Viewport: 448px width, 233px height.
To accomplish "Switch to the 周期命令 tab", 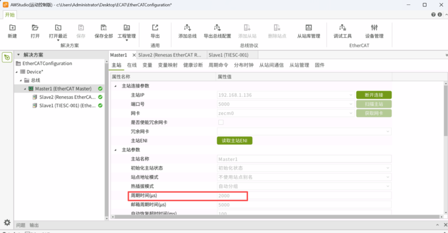I will coord(218,65).
